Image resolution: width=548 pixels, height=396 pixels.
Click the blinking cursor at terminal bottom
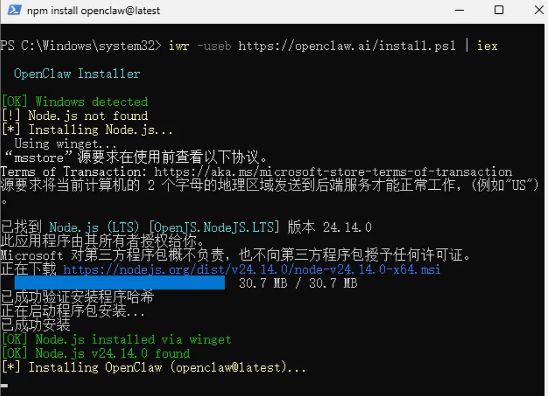tap(4, 385)
